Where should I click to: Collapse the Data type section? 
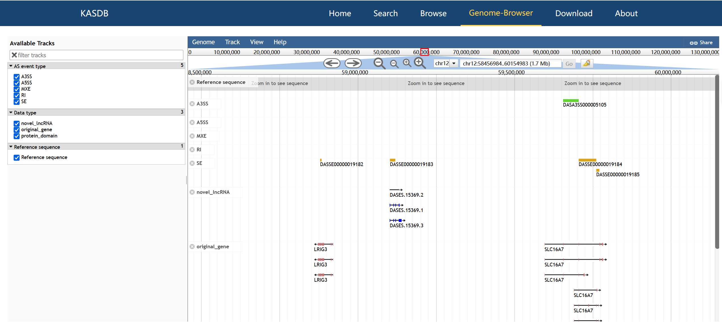click(11, 113)
